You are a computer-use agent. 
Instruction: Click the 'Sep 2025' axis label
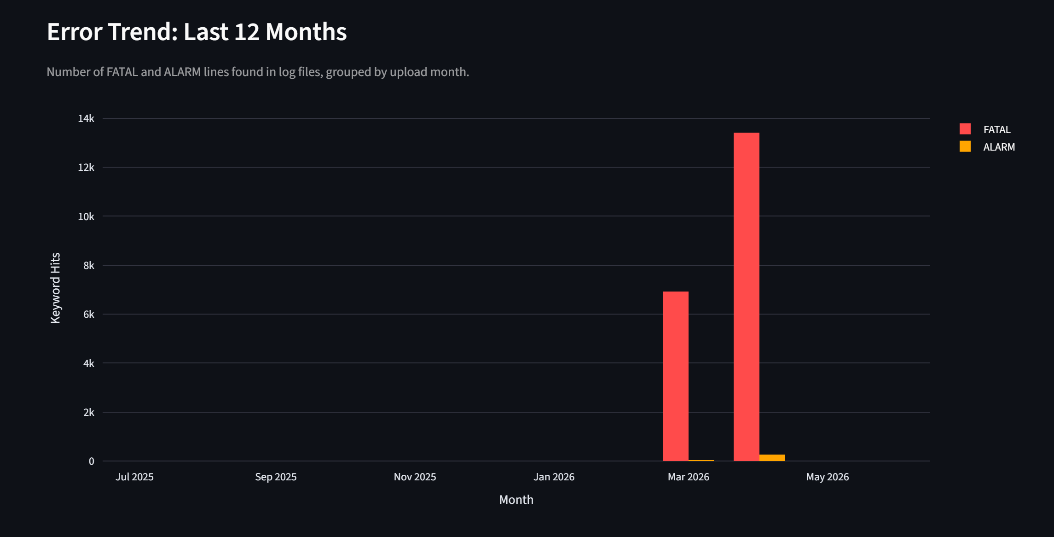(276, 477)
